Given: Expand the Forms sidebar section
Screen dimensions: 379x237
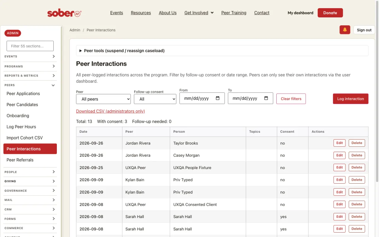Looking at the screenshot, I should pyautogui.click(x=30, y=219).
